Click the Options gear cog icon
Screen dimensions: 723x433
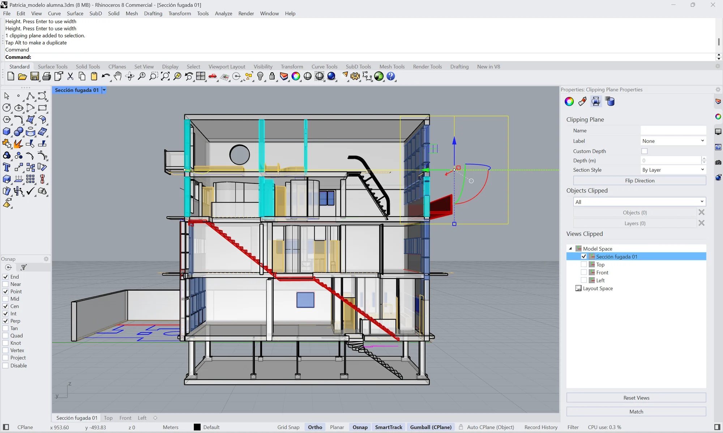tap(355, 76)
